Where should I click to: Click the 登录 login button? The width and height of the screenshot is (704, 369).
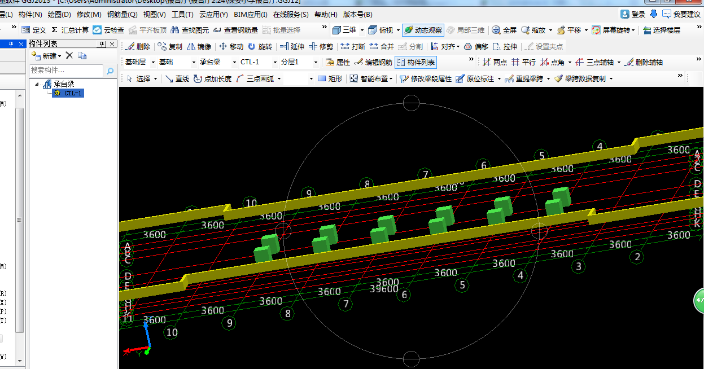click(633, 14)
